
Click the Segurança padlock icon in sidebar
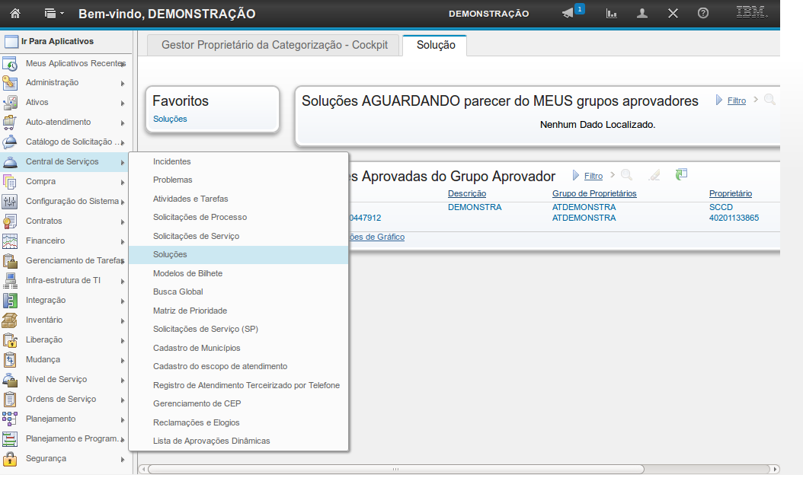pyautogui.click(x=10, y=459)
